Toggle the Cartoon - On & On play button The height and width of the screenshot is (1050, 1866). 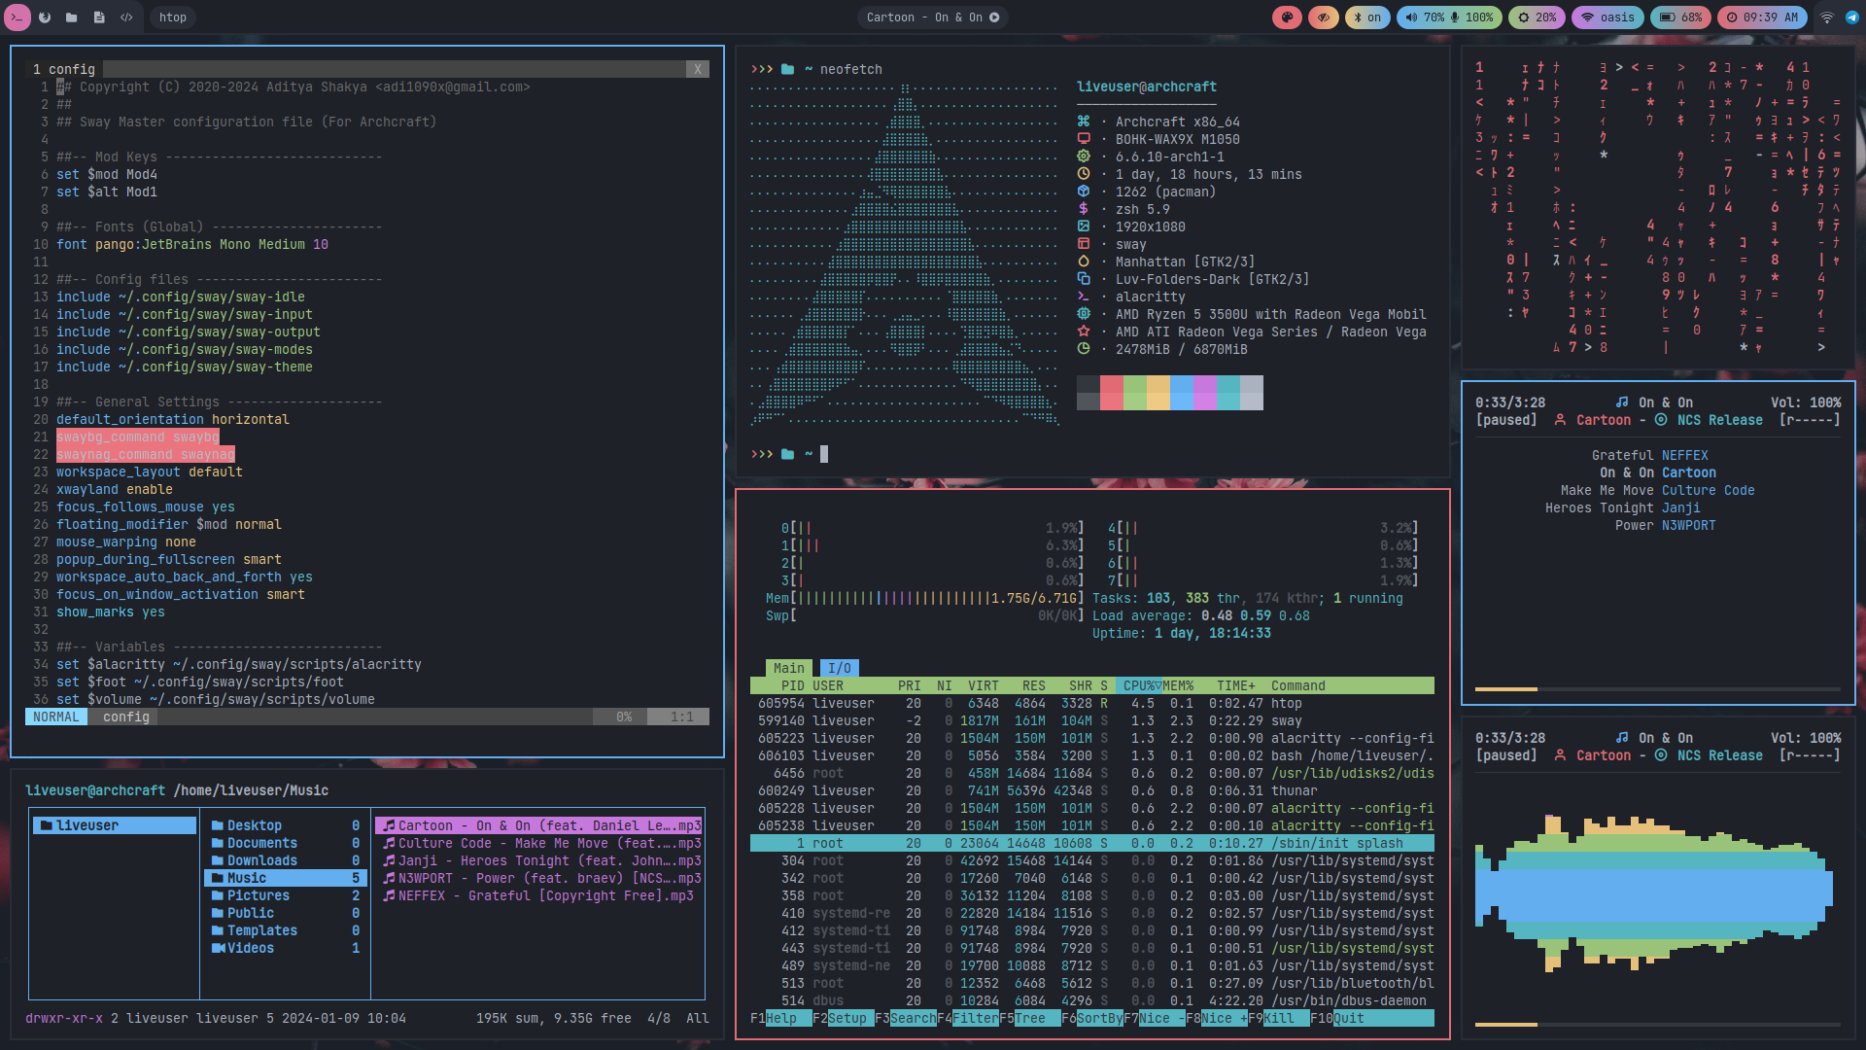click(994, 17)
